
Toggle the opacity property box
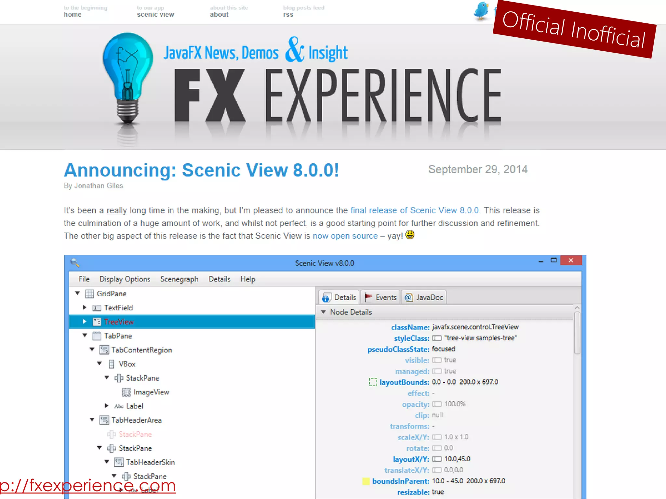pos(437,404)
